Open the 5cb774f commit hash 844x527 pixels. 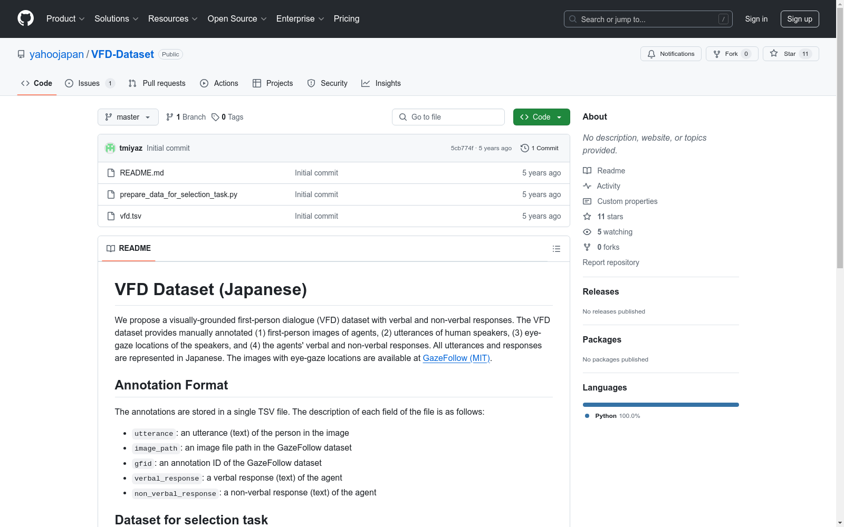(x=462, y=148)
